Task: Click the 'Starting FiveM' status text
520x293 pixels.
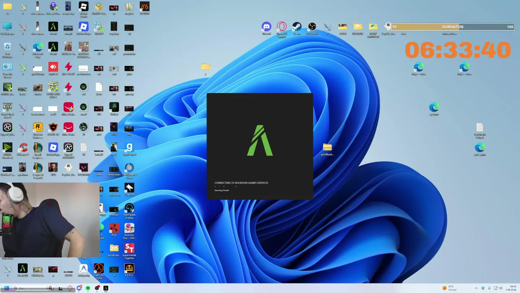Action: (222, 190)
